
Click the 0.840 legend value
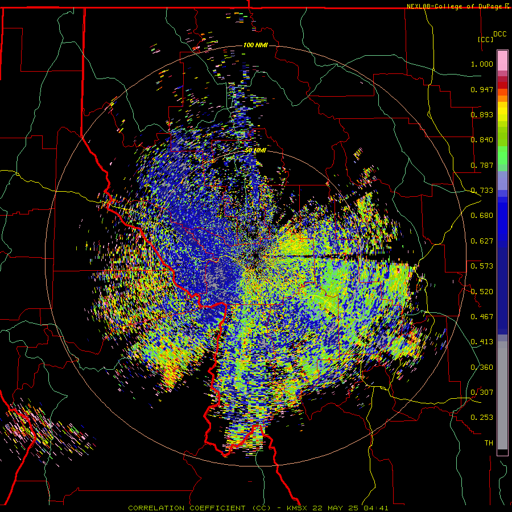482,140
